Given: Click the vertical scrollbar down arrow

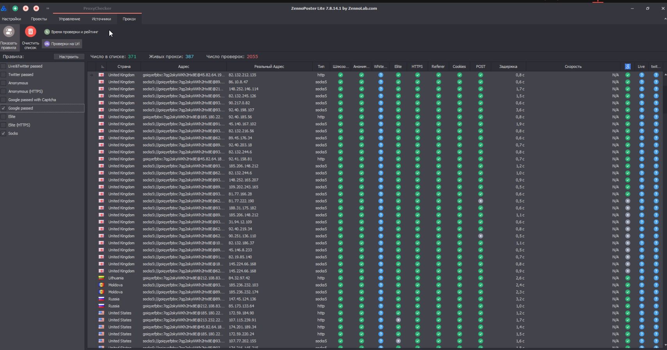Looking at the screenshot, I should pyautogui.click(x=665, y=345).
